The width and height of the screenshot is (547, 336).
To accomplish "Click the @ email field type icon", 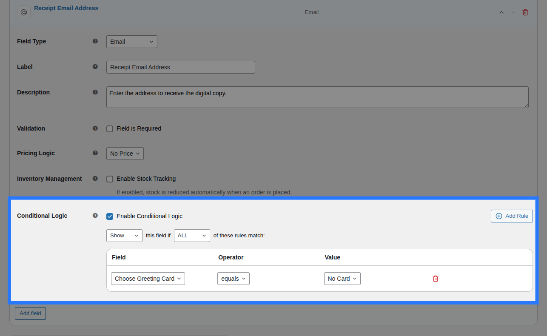I will coord(24,12).
